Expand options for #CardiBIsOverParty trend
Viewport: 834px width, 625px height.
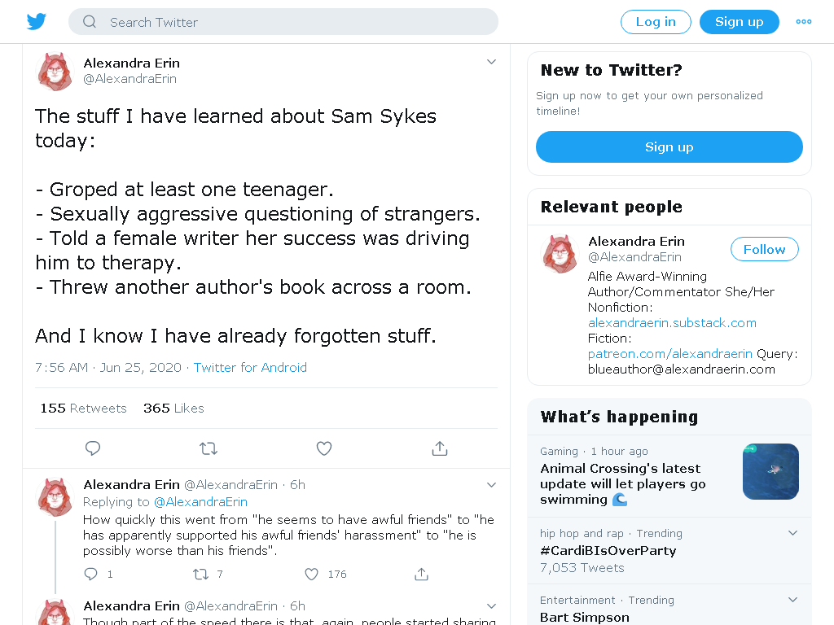click(792, 533)
